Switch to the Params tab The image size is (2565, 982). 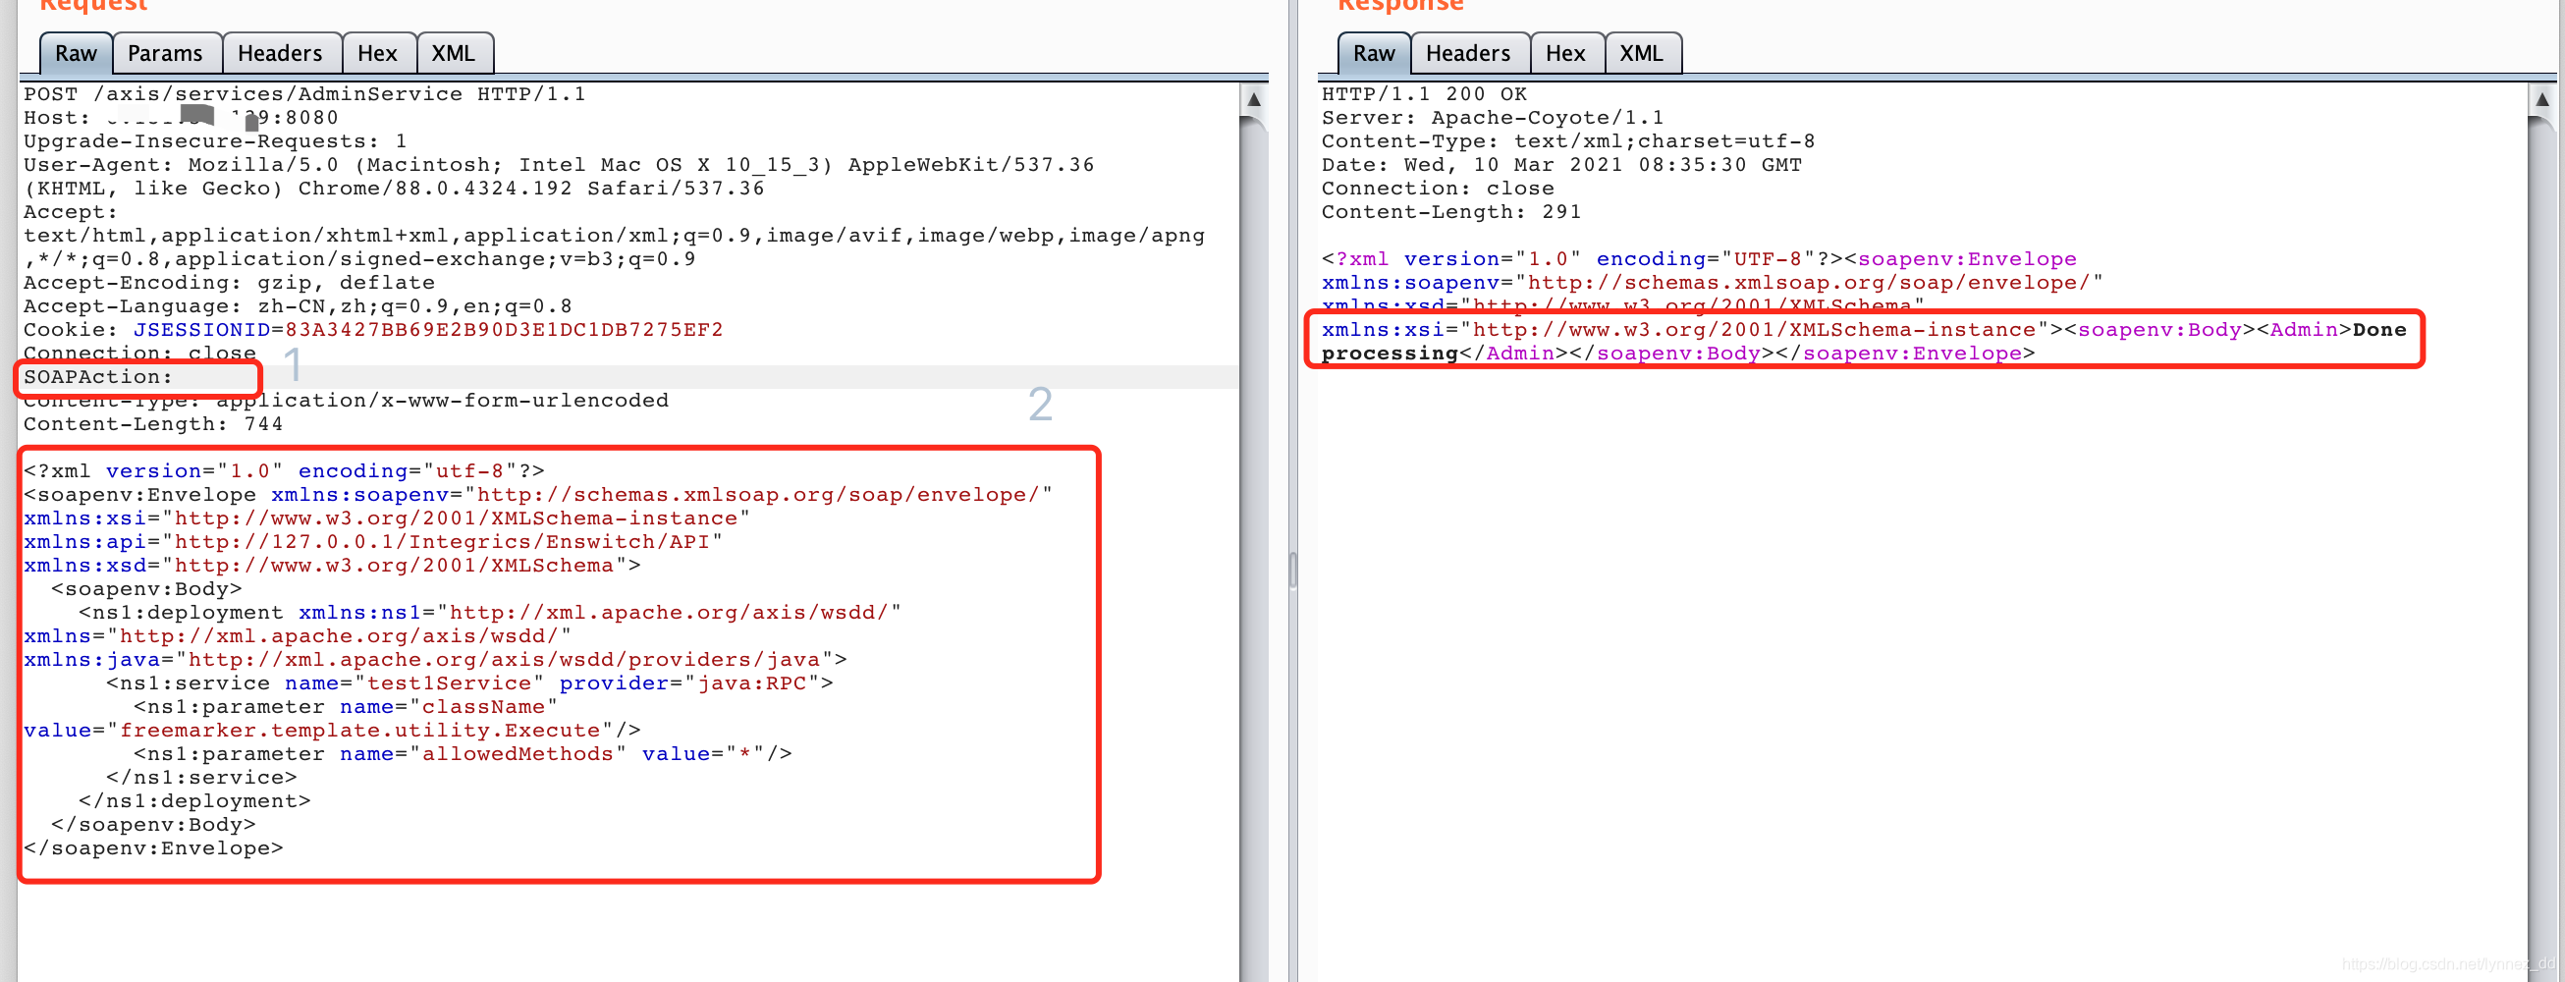coord(165,53)
